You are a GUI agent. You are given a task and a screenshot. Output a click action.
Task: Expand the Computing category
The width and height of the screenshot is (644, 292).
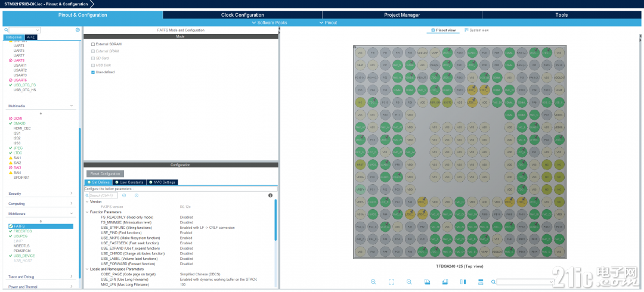click(x=72, y=204)
